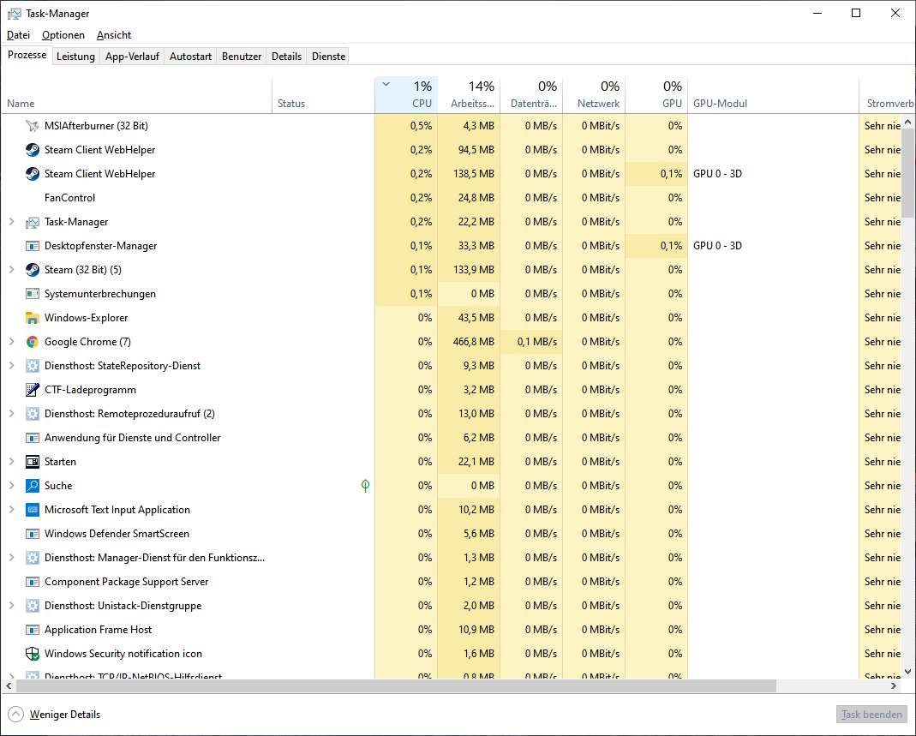
Task: Expand the Diensthost: Manager-Dienst für den Funktionsz... row
Action: coord(11,557)
